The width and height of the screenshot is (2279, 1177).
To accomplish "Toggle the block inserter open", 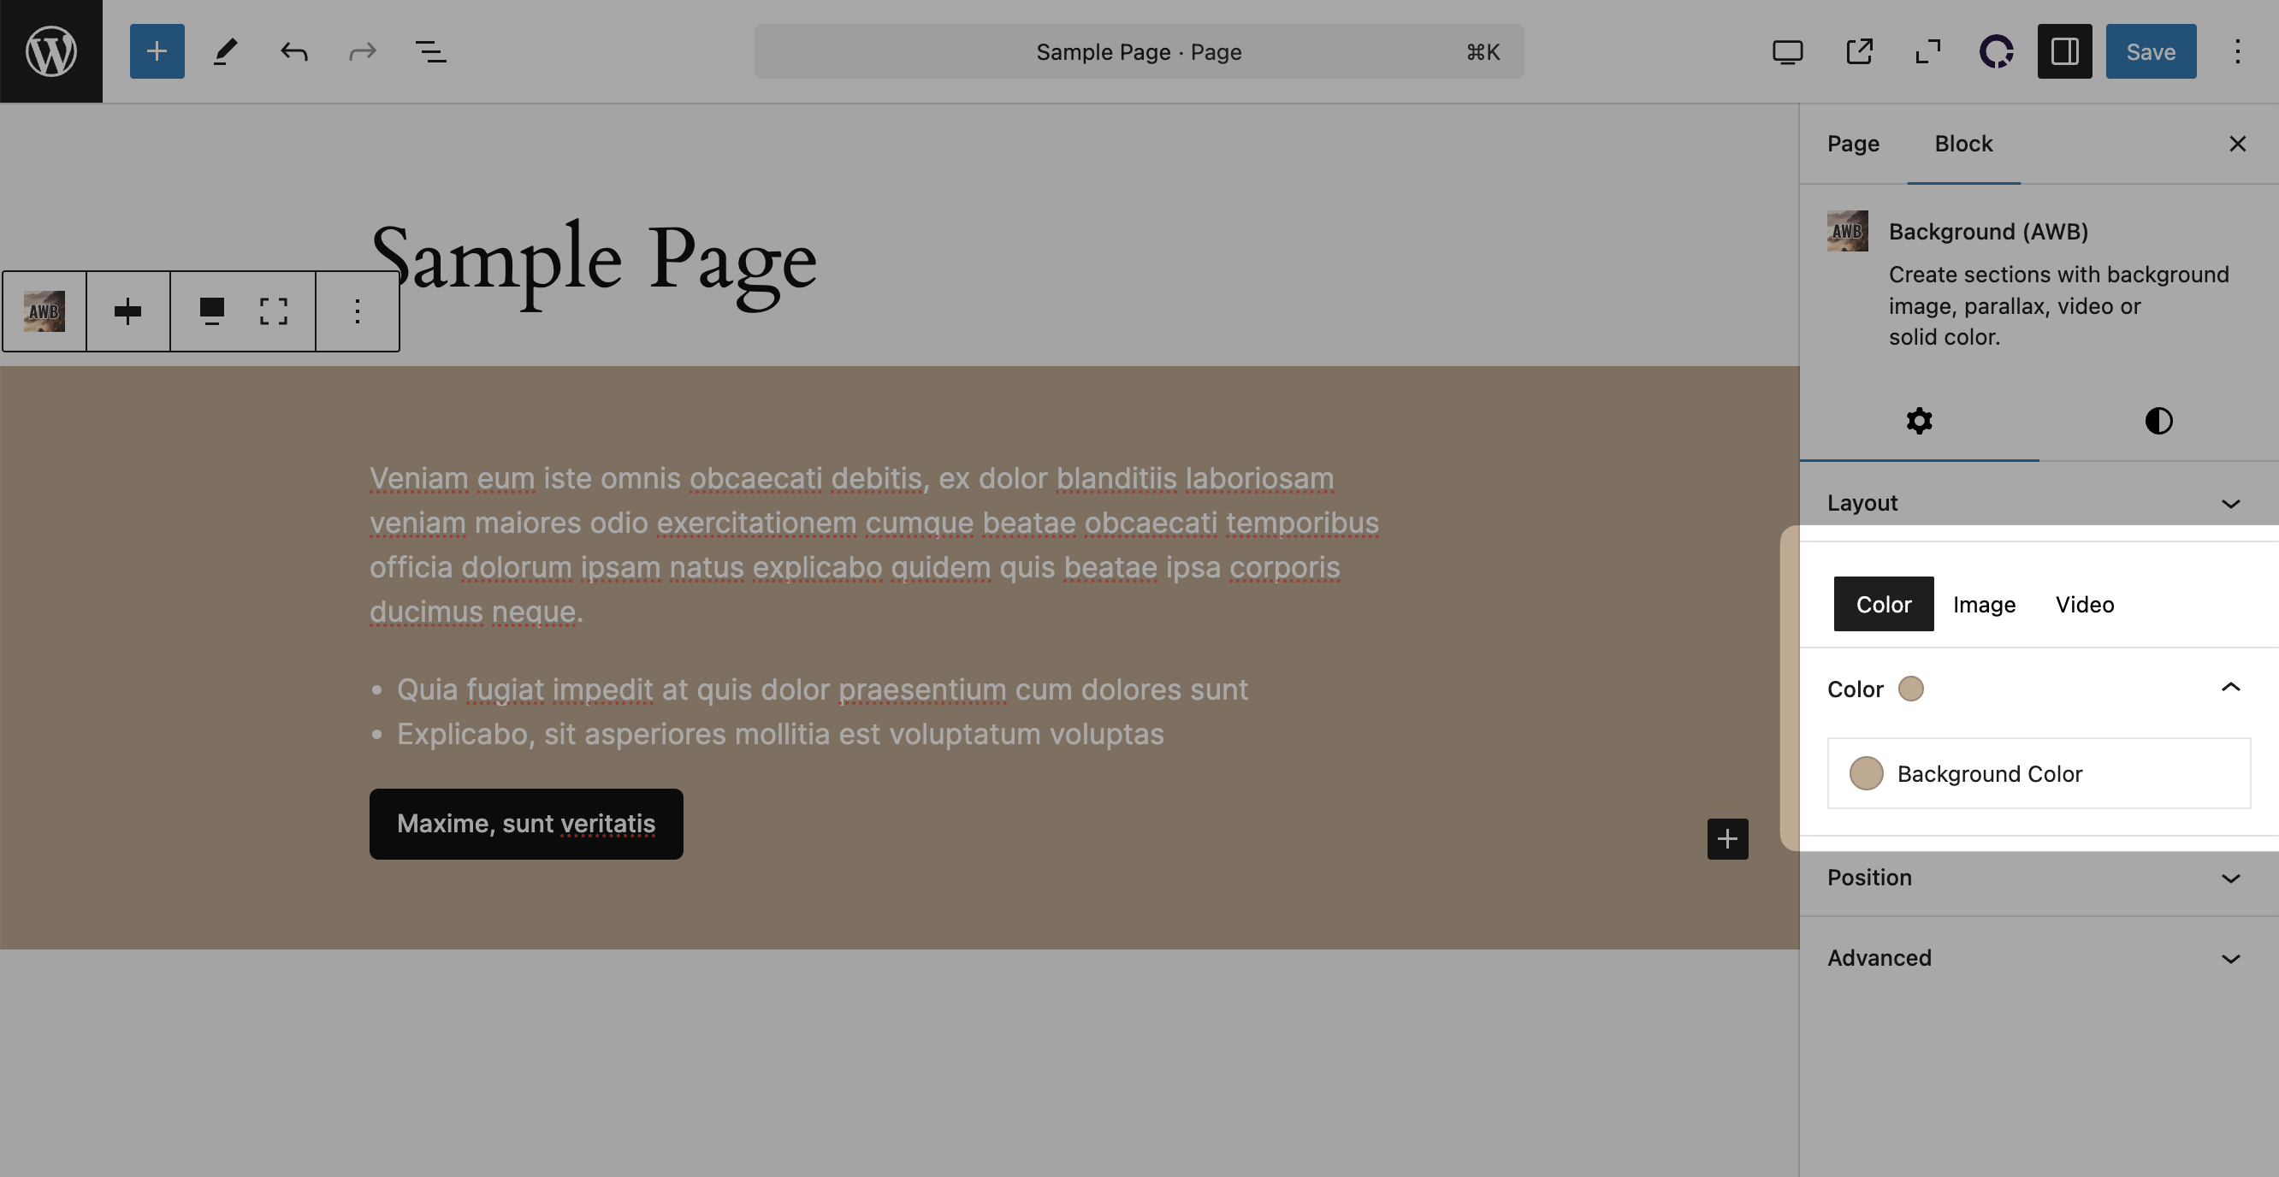I will pos(157,51).
